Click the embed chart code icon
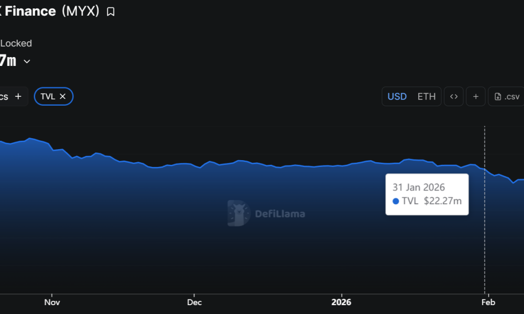 454,96
